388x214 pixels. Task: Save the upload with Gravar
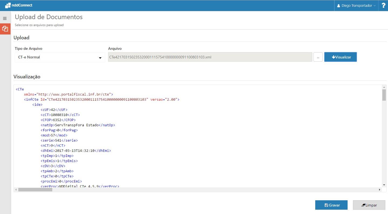click(331, 205)
